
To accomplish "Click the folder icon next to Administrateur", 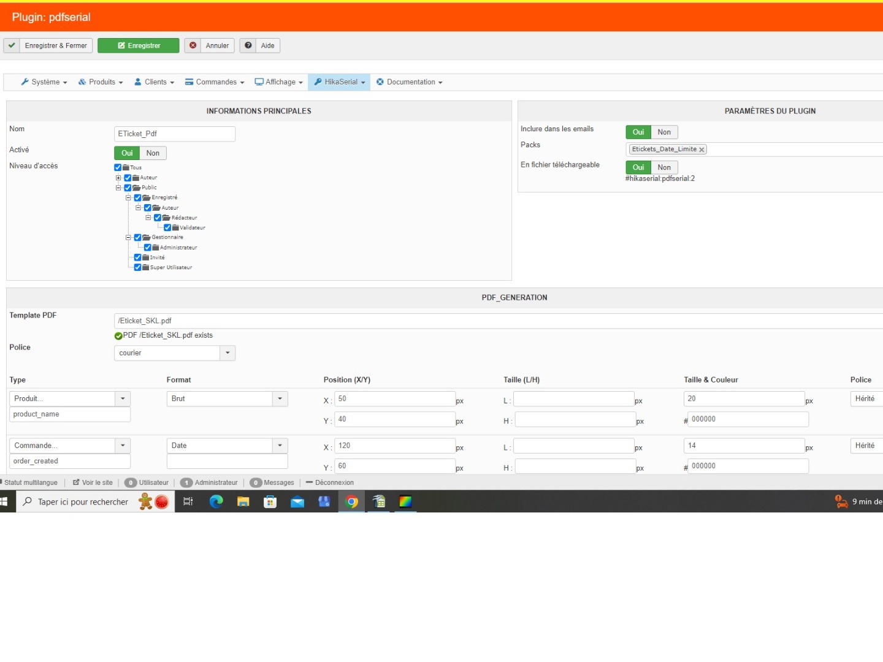I will click(x=156, y=248).
